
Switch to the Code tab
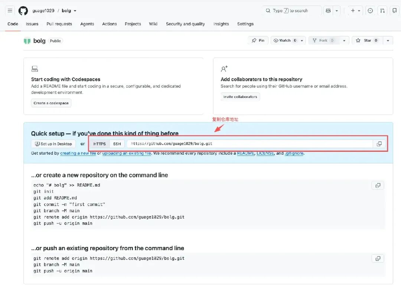[x=13, y=24]
